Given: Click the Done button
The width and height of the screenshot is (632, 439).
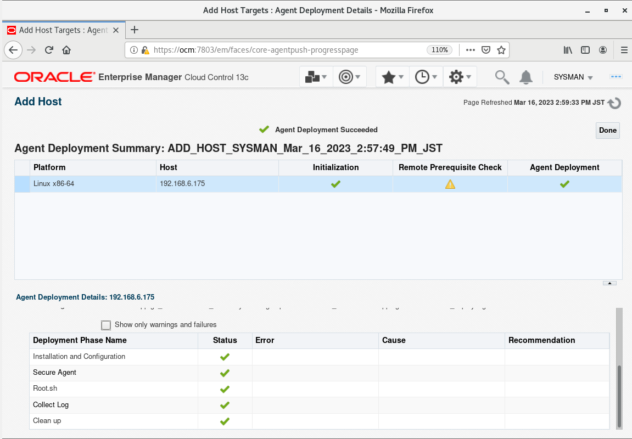Looking at the screenshot, I should point(607,130).
